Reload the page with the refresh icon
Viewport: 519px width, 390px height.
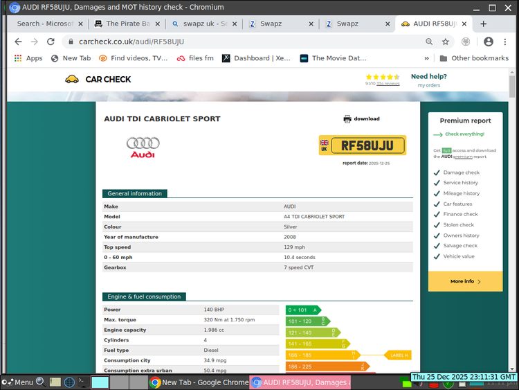click(x=49, y=42)
